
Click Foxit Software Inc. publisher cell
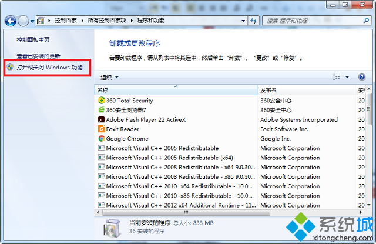pyautogui.click(x=284, y=129)
